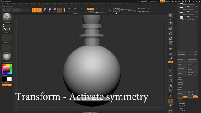Click the Move view icon
The width and height of the screenshot is (201, 113).
171,76
